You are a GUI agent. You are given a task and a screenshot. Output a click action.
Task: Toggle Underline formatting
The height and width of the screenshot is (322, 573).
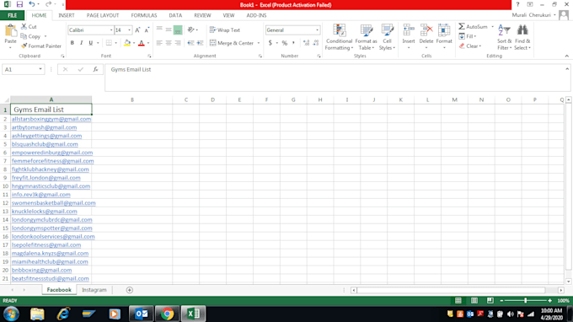90,43
